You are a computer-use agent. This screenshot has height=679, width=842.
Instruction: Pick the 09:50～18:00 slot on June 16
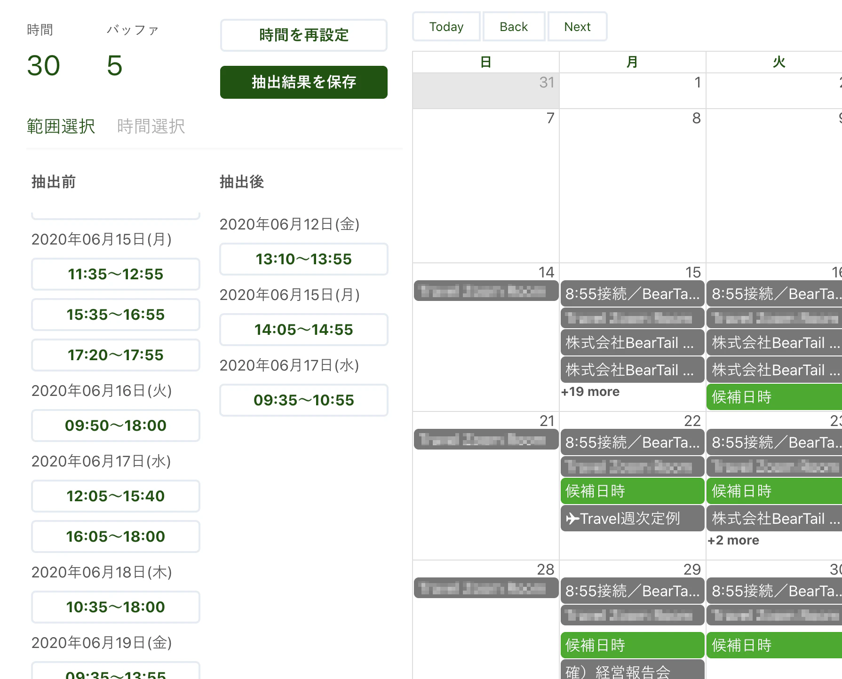click(x=115, y=426)
